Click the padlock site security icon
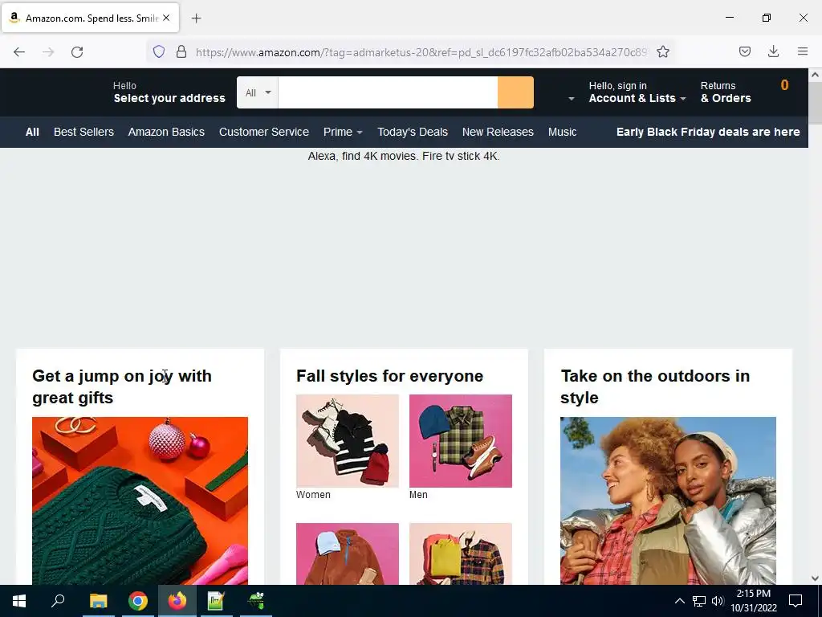 pos(181,51)
